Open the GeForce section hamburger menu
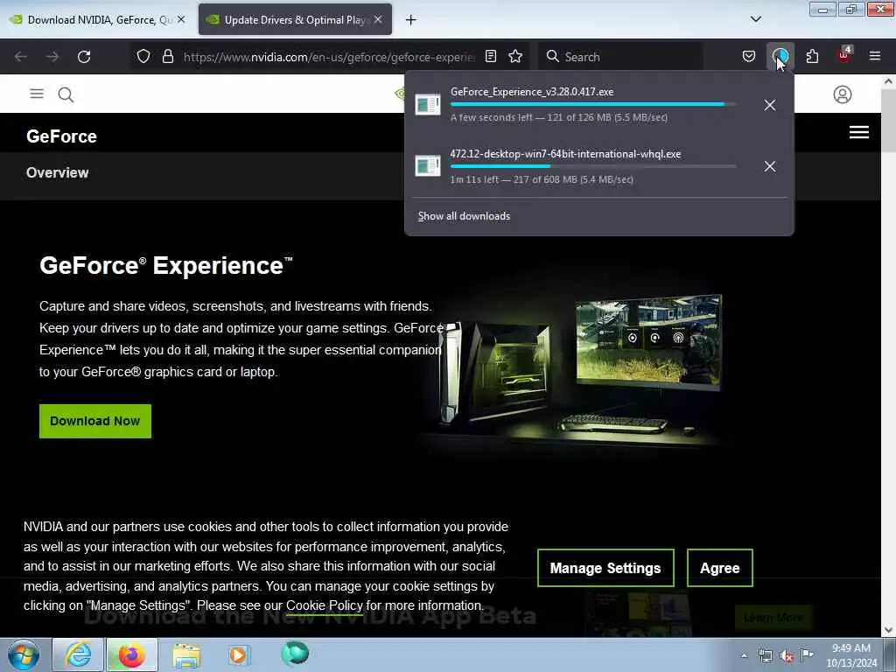 click(x=859, y=133)
